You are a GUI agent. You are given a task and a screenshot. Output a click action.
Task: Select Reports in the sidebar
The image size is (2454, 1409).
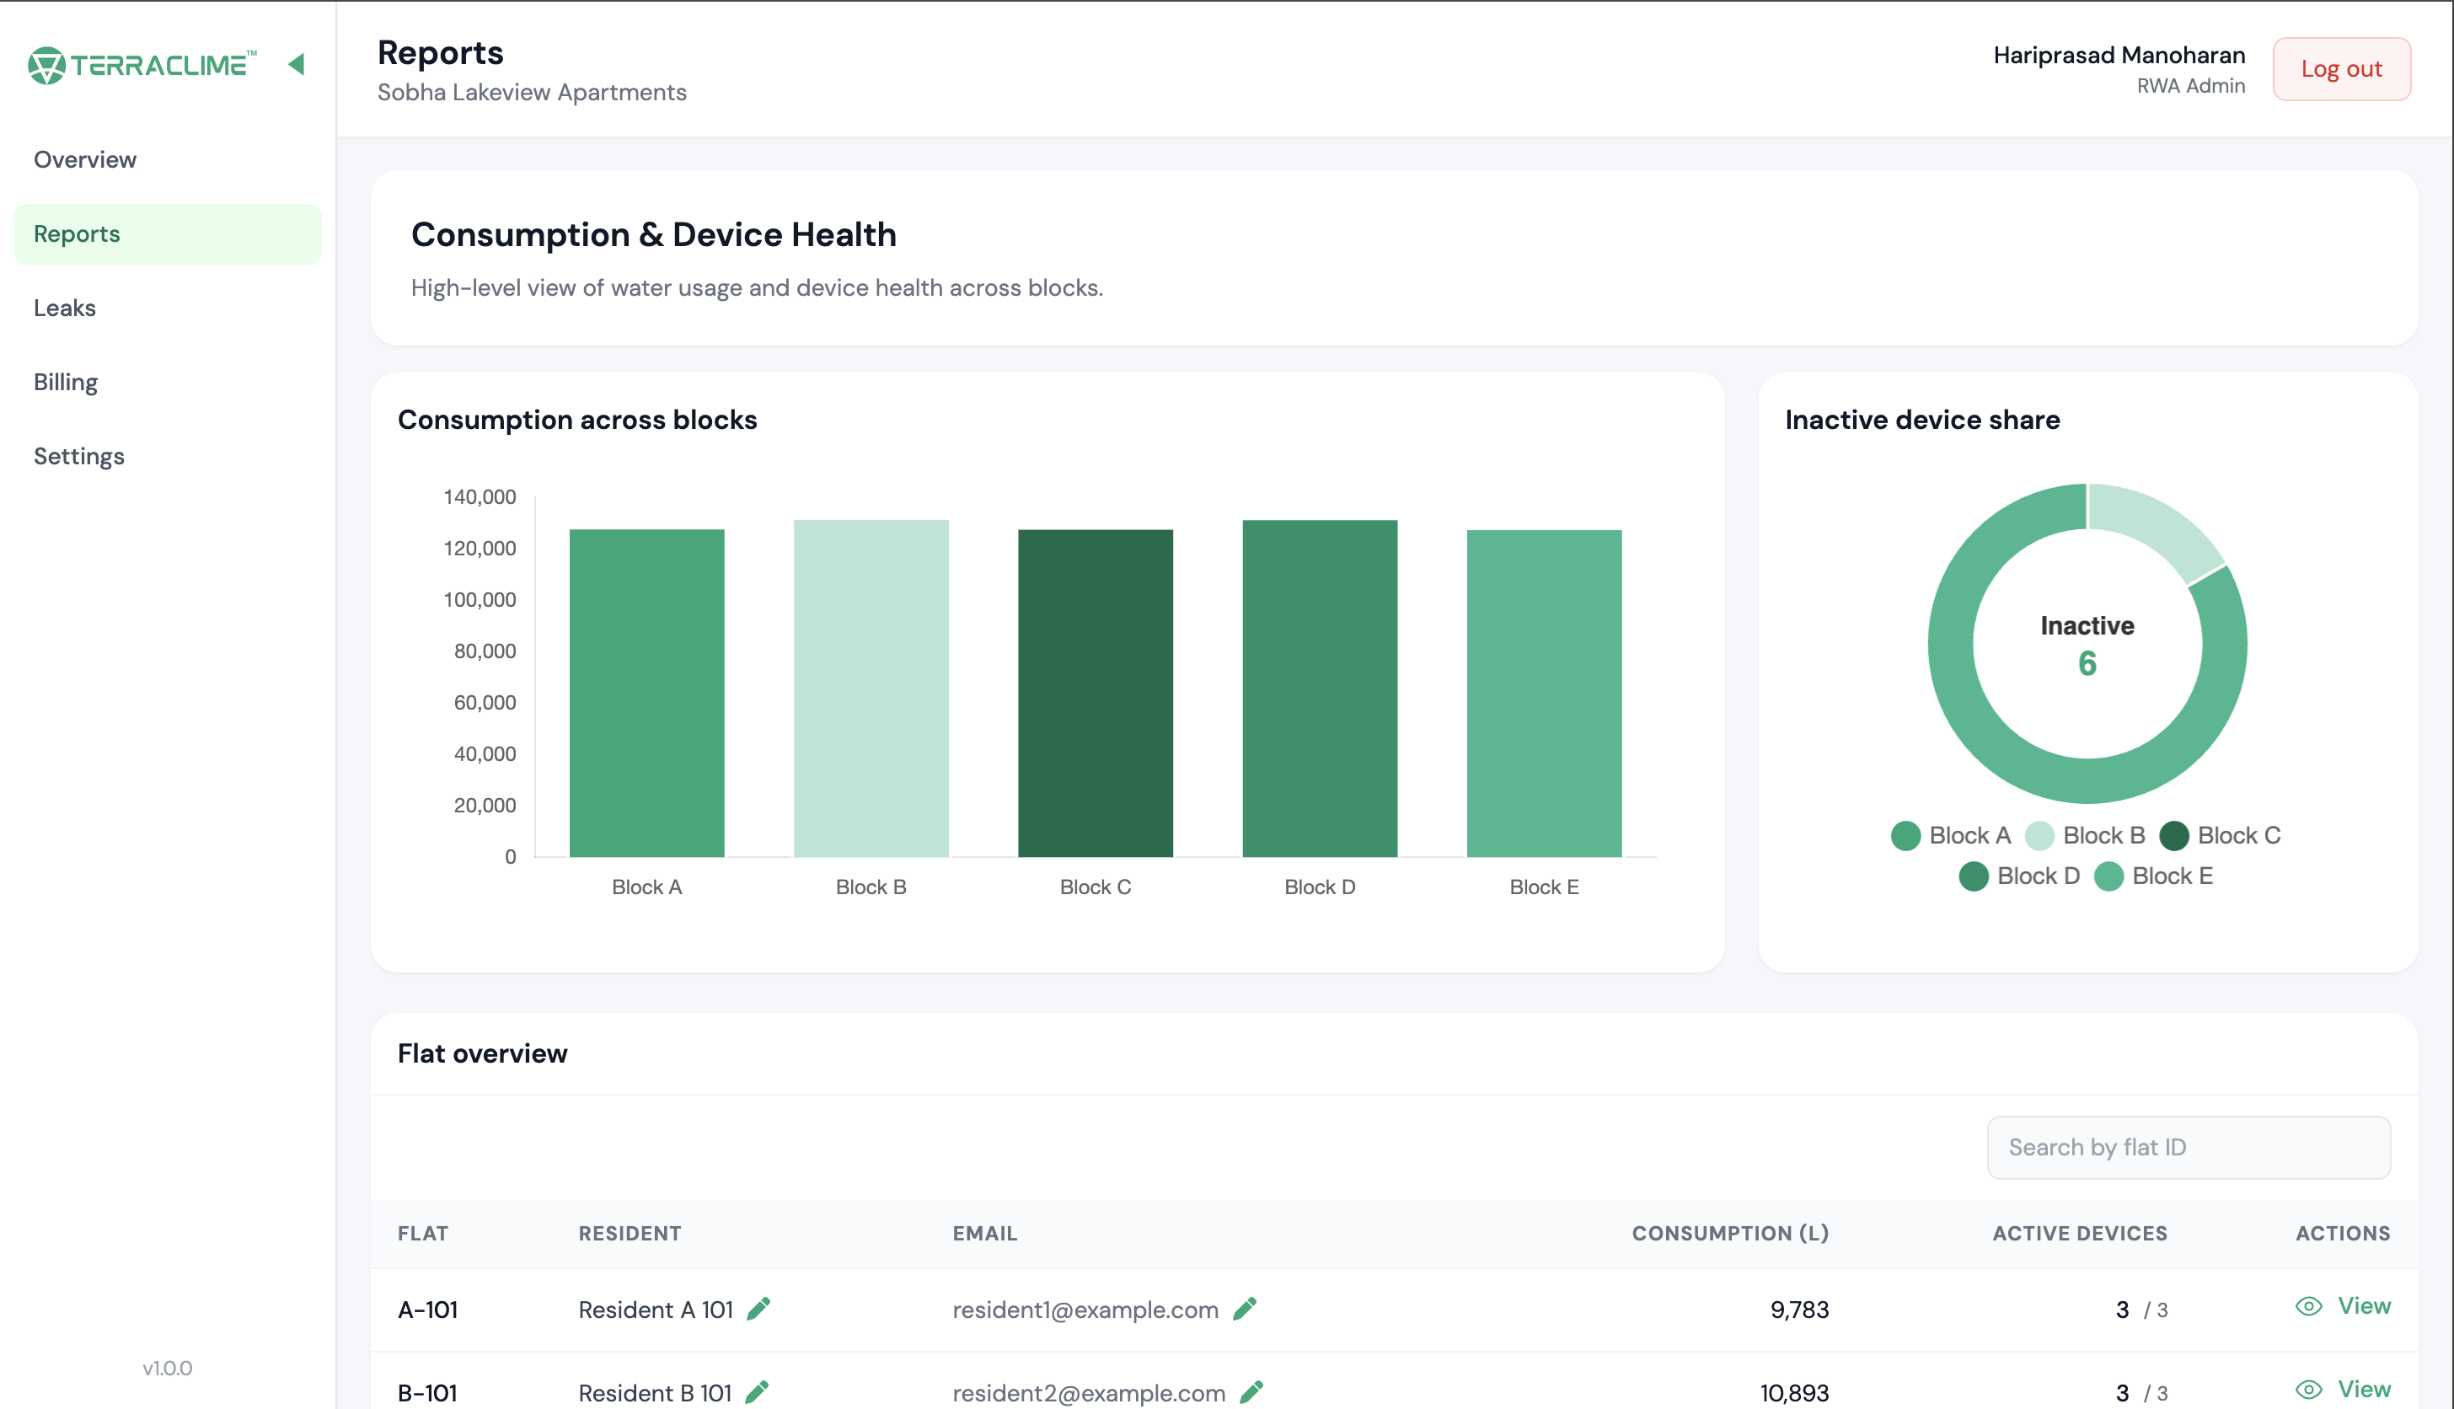pos(168,234)
